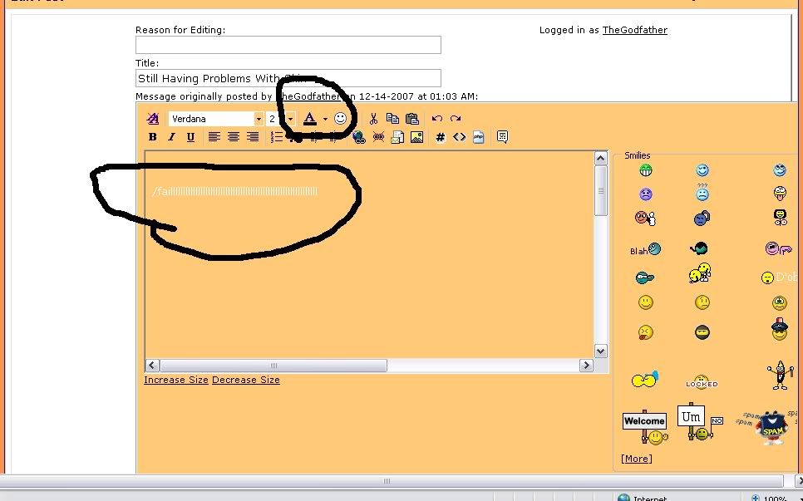The image size is (803, 501).
Task: Open the smiley face insert dropdown
Action: 341,119
